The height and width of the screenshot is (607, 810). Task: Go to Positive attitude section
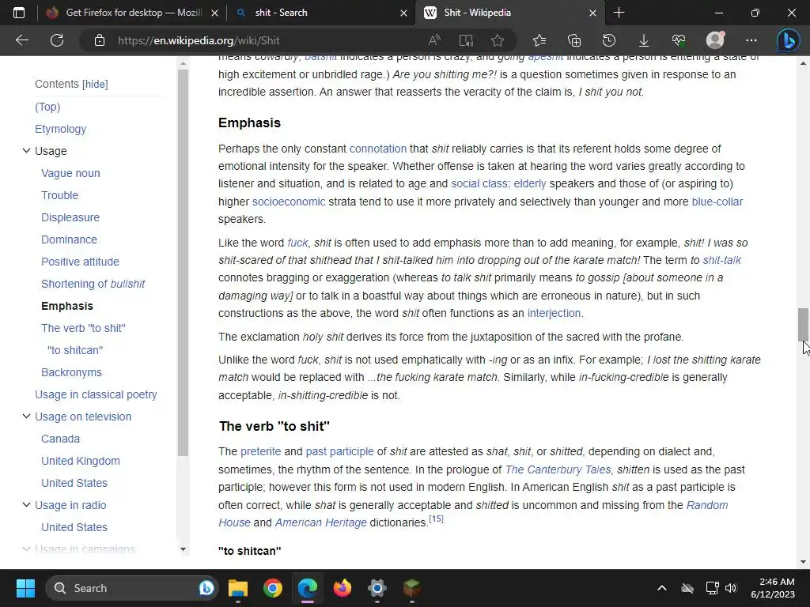80,262
